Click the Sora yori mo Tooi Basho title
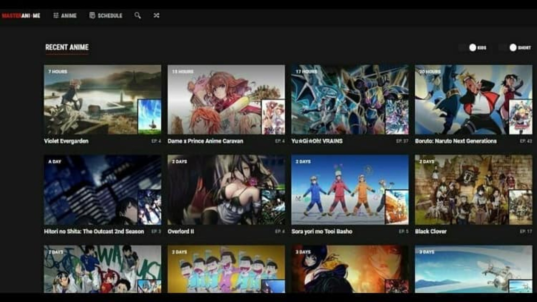Viewport: 537px width, 302px height. coord(322,231)
